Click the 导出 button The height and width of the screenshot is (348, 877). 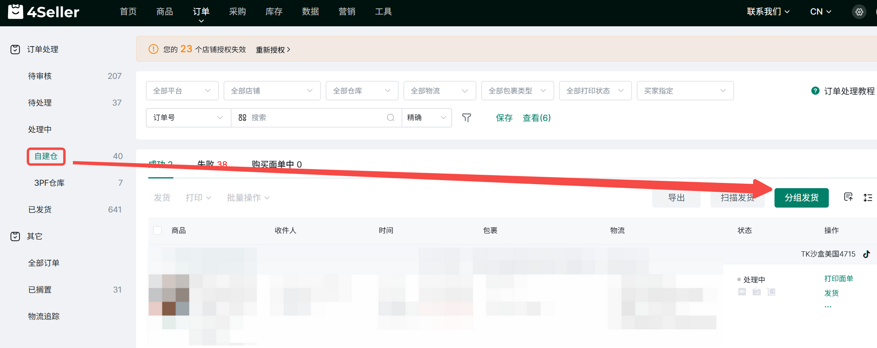pyautogui.click(x=676, y=198)
